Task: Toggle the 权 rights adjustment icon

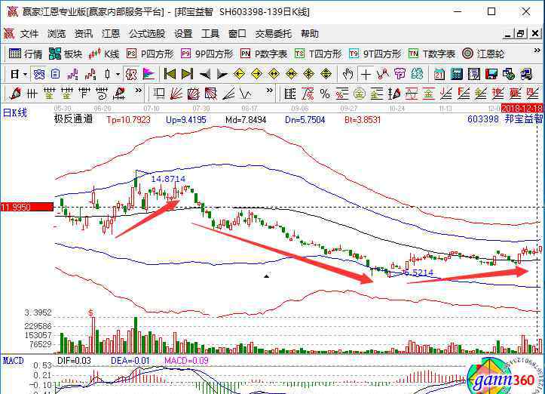Action: point(131,74)
